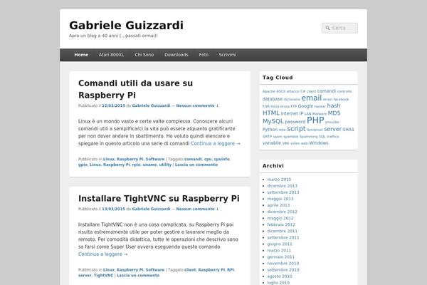
Task: Open the Downloads menu item
Action: point(176,55)
